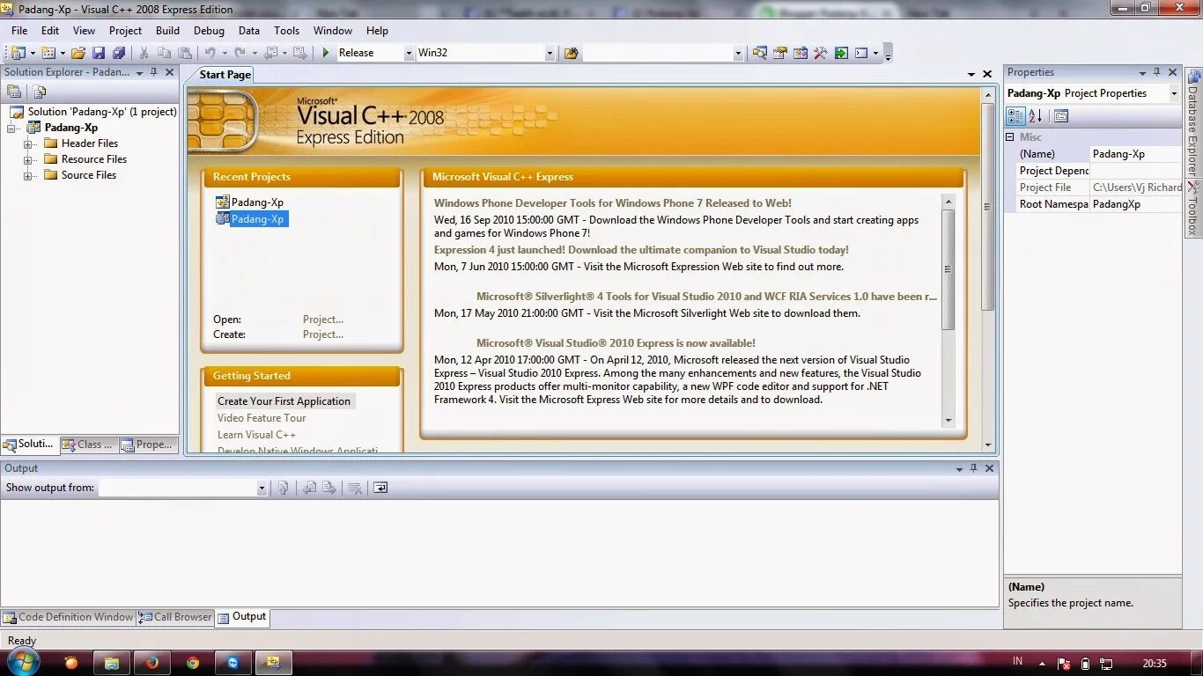Click the Open: Project... link

click(323, 320)
